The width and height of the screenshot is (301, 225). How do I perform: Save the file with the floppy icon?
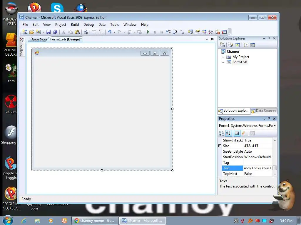[49, 32]
